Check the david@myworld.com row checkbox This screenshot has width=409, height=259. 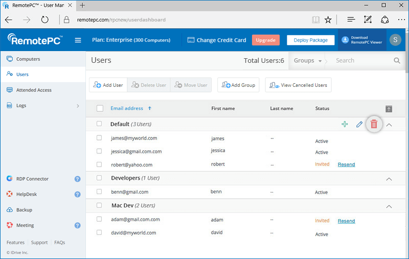[x=99, y=232]
